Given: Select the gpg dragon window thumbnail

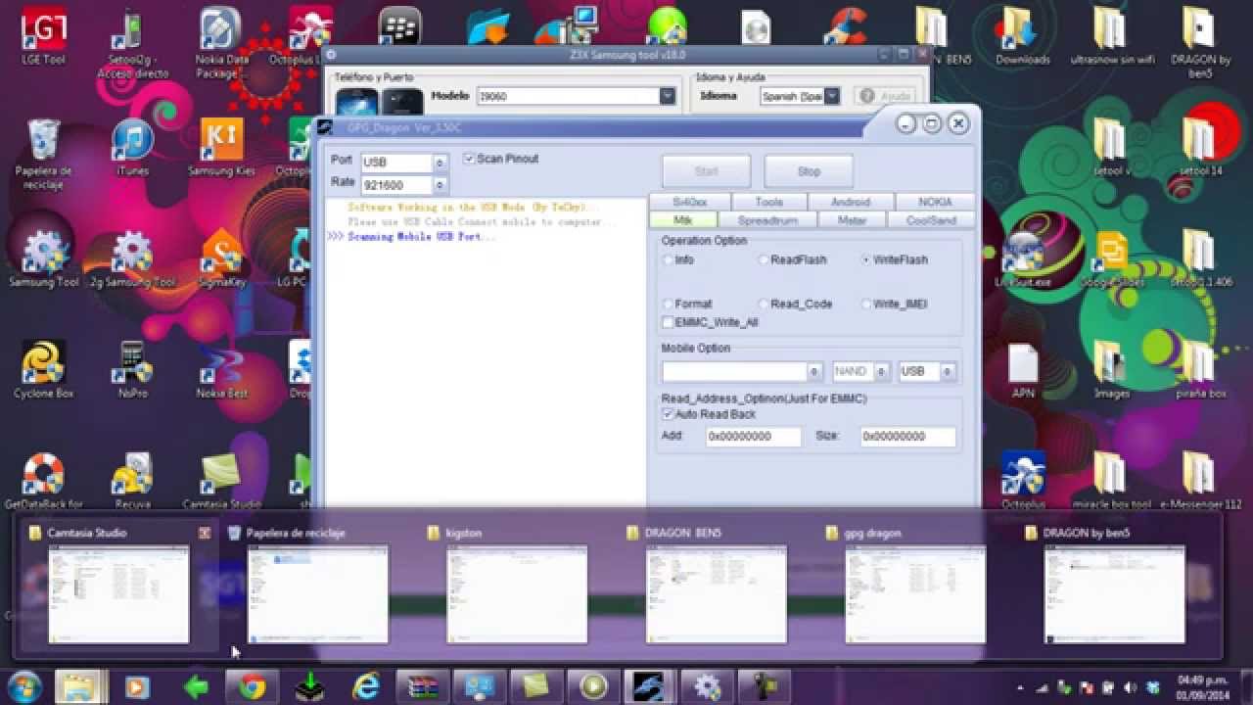Looking at the screenshot, I should point(916,594).
